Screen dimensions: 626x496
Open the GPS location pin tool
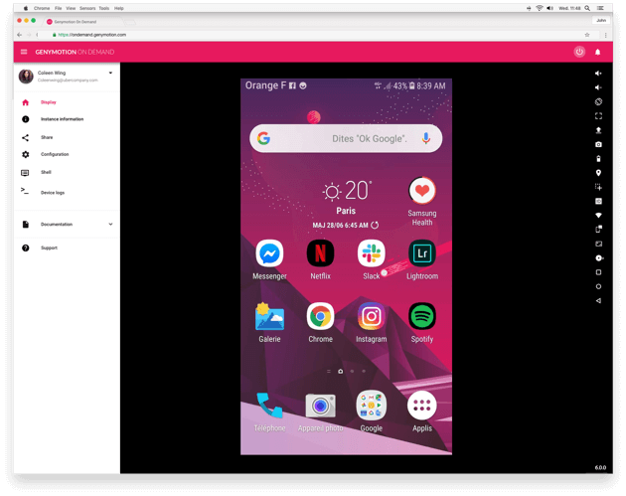click(598, 173)
